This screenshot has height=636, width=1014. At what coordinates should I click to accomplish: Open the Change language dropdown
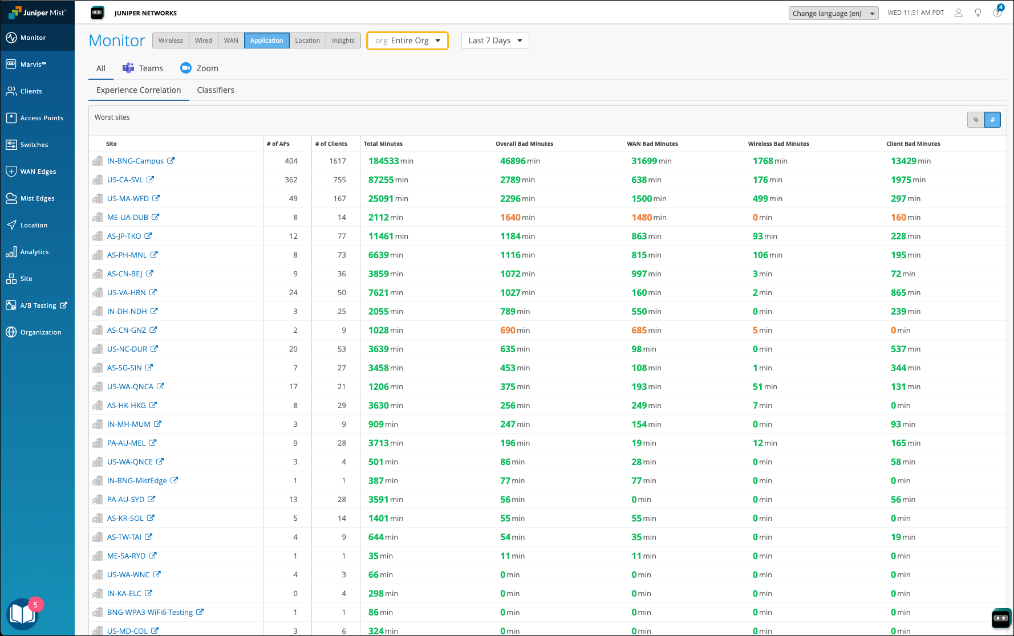833,13
